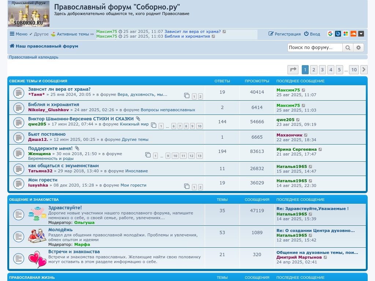Focus the «Поиск по форуму» search field
The image size is (375, 281).
[315, 48]
